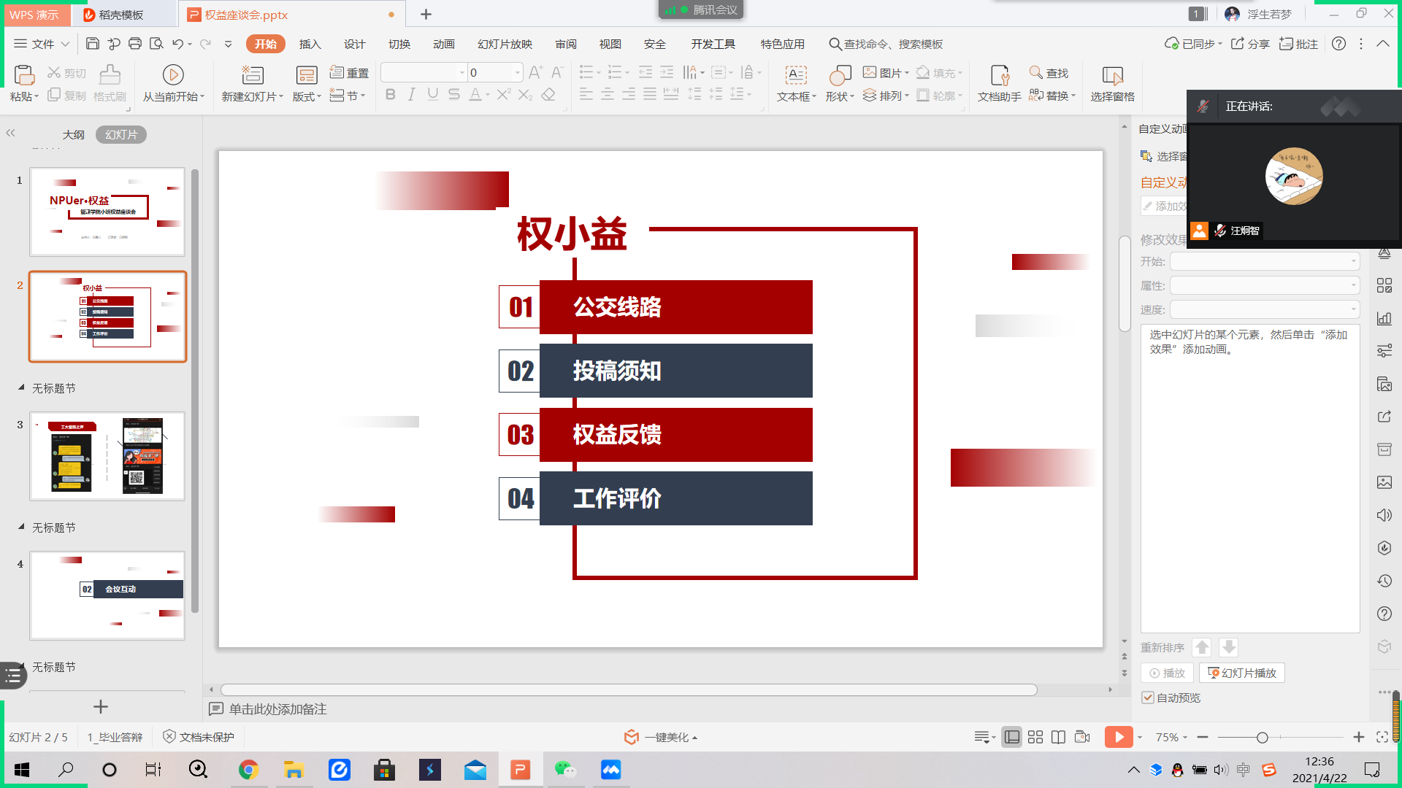Open the WeChat icon in the taskbar
This screenshot has width=1402, height=788.
click(565, 770)
